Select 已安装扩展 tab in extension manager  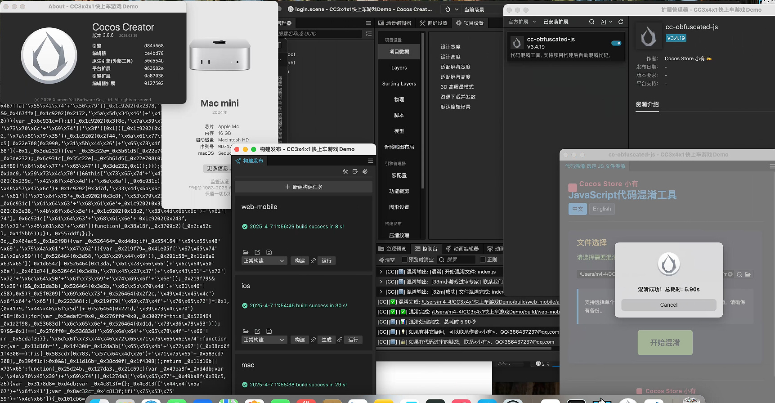[x=556, y=22]
